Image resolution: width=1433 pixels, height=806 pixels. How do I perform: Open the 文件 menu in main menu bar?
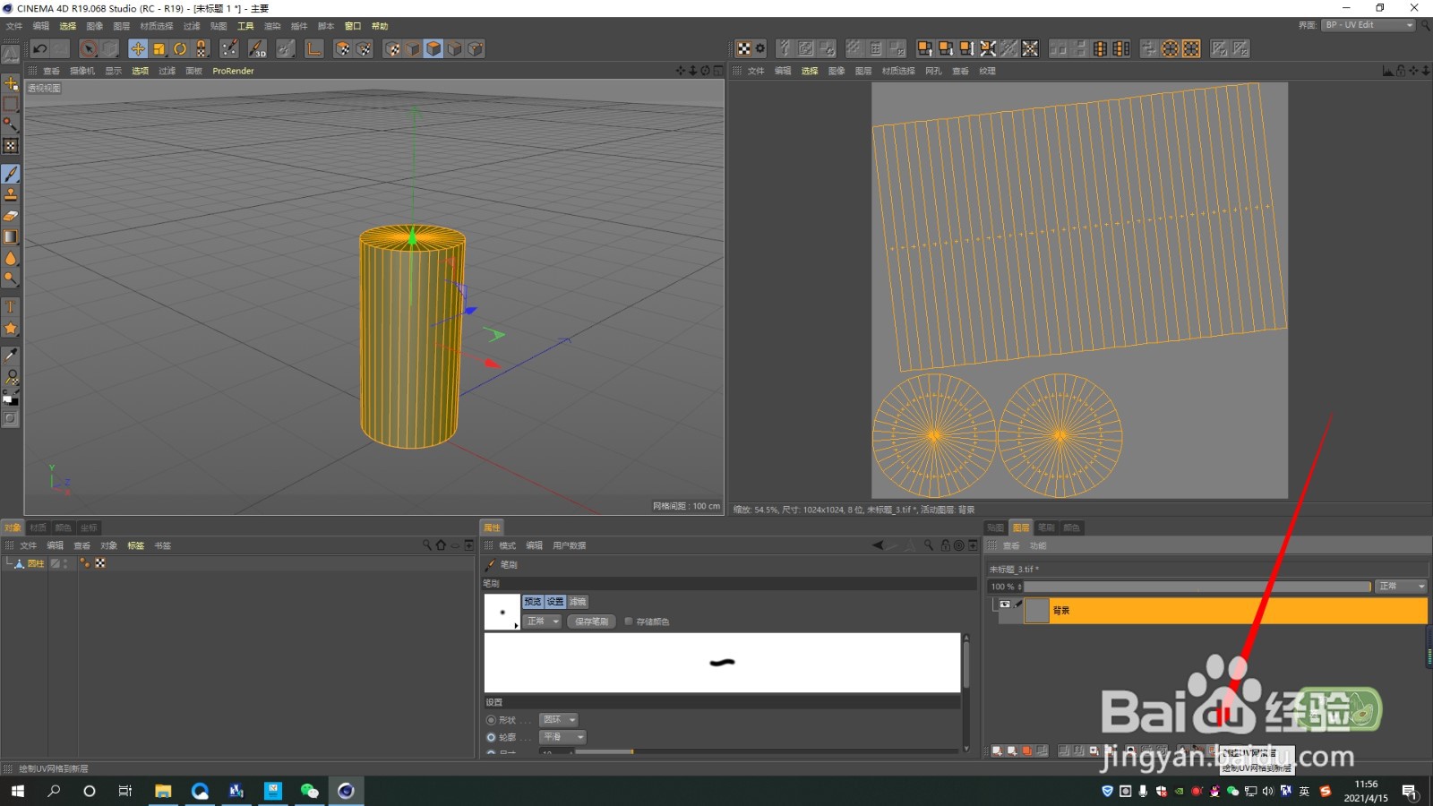point(13,26)
